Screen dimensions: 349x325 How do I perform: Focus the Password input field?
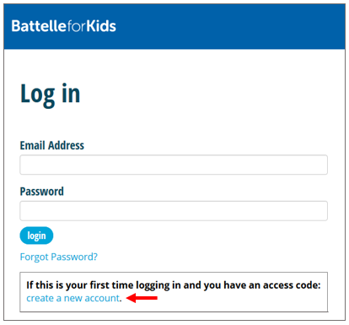[174, 211]
